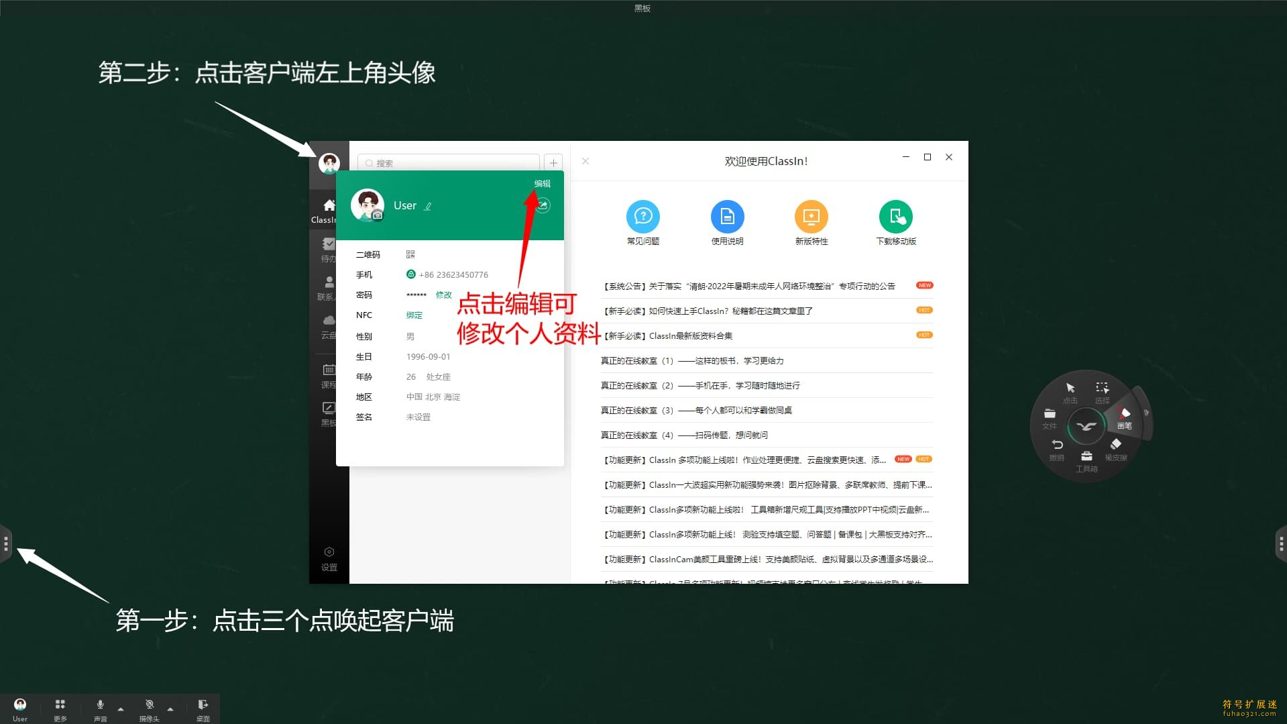Click the 搜索 search field

coord(449,163)
